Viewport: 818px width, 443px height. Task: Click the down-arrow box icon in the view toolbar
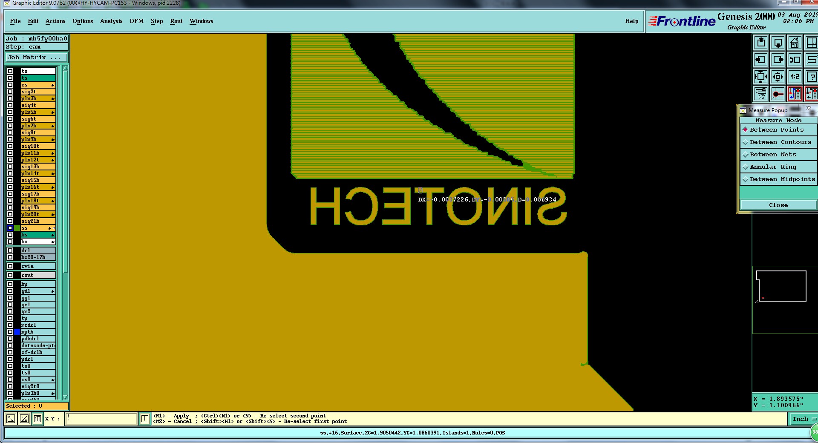778,43
